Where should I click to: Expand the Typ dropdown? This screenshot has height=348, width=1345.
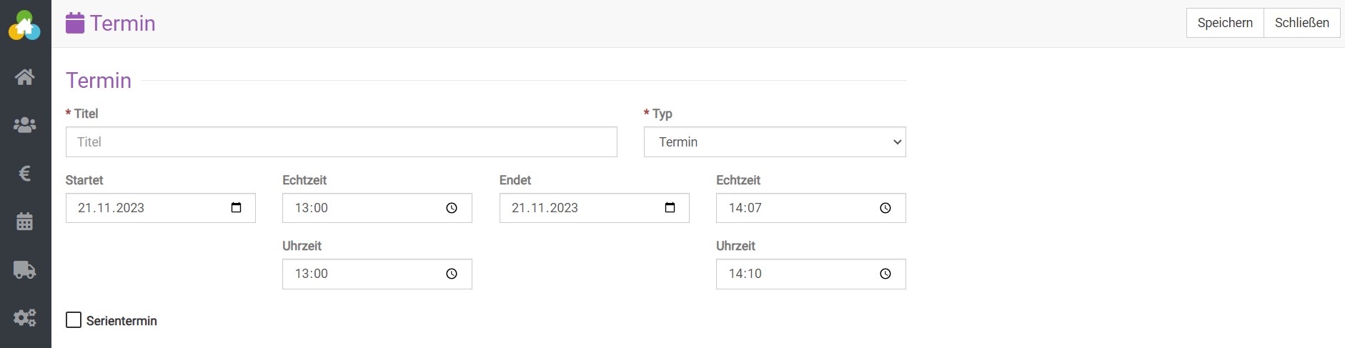click(775, 142)
